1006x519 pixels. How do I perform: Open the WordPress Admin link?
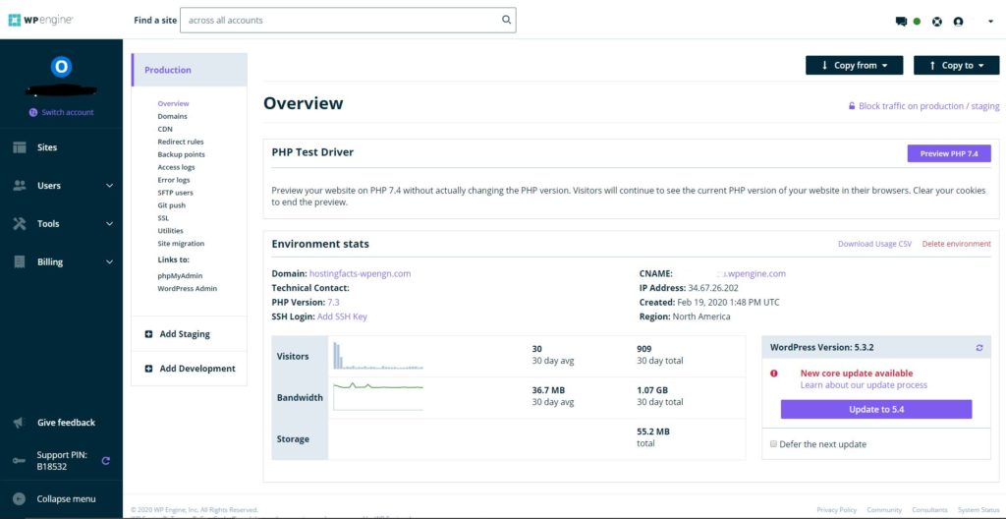click(x=188, y=288)
